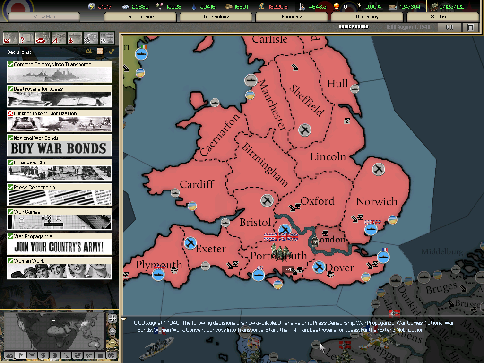Switch to the star-in-circle map mode
This screenshot has width=484, height=363.
tap(112, 355)
